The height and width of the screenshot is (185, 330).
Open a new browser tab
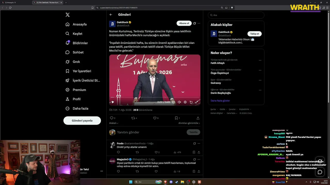point(66,3)
